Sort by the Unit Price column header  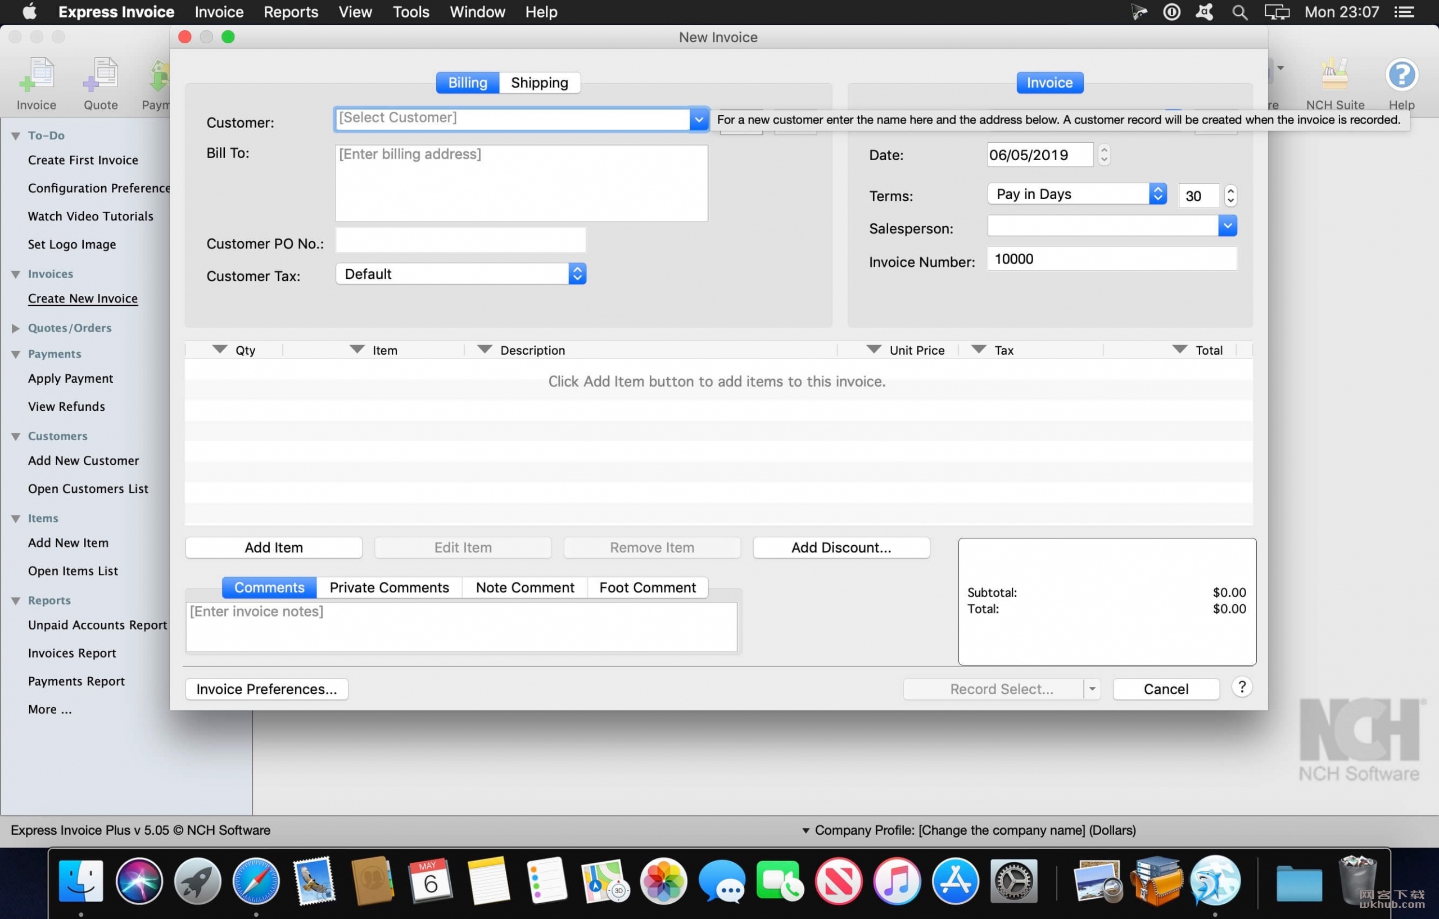tap(898, 350)
